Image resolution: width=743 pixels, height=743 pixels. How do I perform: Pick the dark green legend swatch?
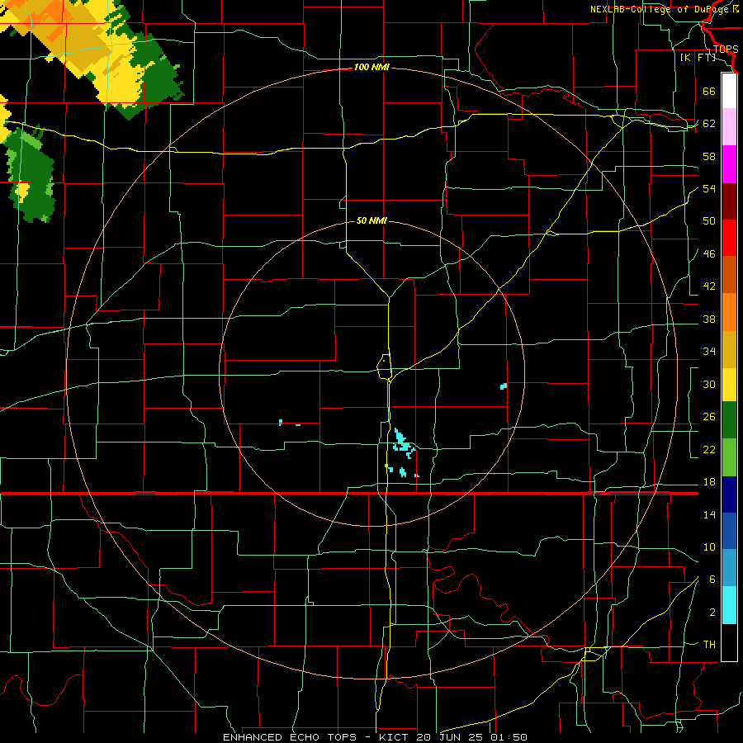pyautogui.click(x=729, y=420)
